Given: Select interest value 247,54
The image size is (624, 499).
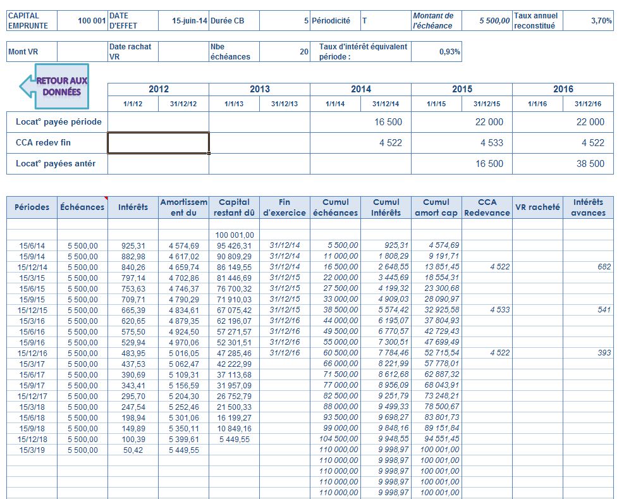Looking at the screenshot, I should pos(133,407).
